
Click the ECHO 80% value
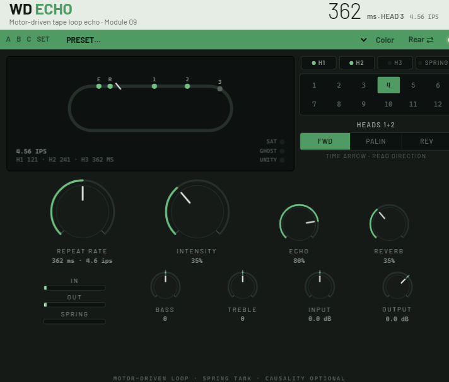(299, 261)
